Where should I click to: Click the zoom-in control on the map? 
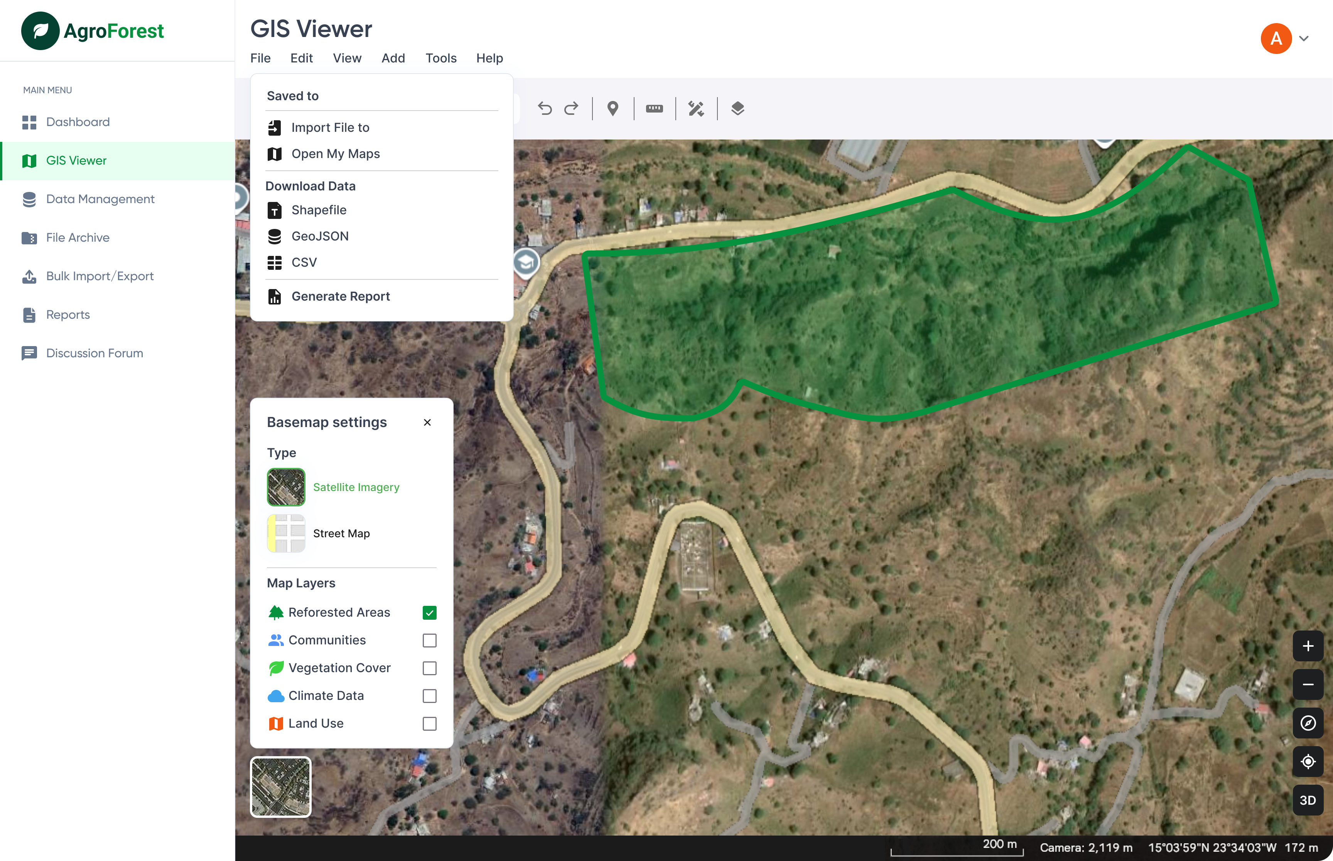[x=1308, y=646]
